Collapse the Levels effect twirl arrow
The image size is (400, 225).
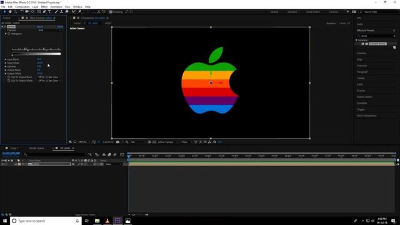2,26
